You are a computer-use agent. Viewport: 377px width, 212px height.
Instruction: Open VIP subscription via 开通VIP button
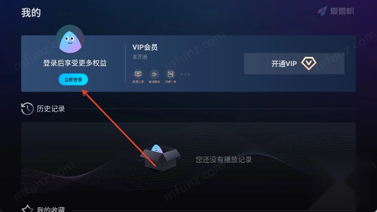pos(295,63)
